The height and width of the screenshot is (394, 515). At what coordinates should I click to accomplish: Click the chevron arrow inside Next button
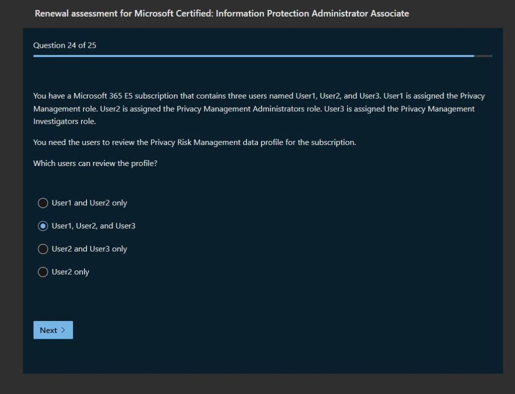pyautogui.click(x=63, y=330)
